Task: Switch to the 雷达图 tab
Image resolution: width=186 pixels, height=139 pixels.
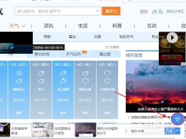Action: coord(105,54)
